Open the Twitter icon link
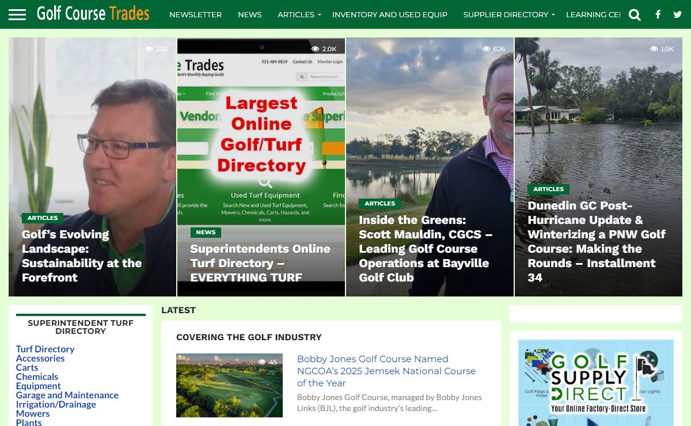 coord(677,14)
